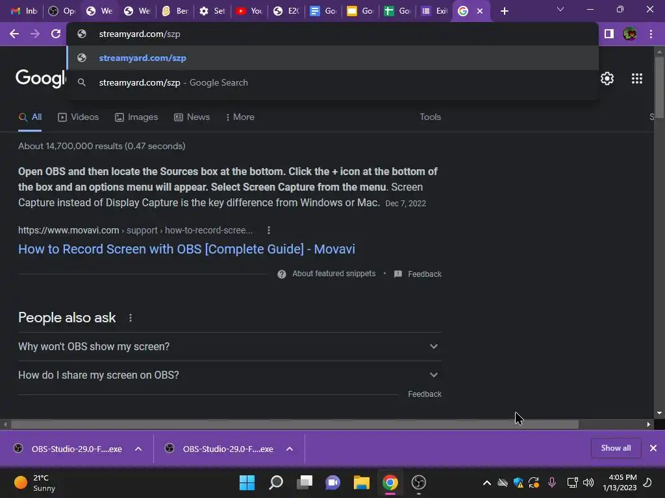The height and width of the screenshot is (498, 665).
Task: Toggle the browser side panel icon
Action: coord(609,34)
